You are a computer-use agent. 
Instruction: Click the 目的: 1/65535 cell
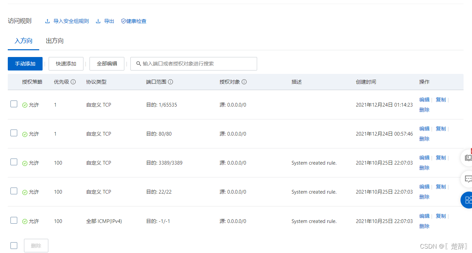pyautogui.click(x=162, y=105)
